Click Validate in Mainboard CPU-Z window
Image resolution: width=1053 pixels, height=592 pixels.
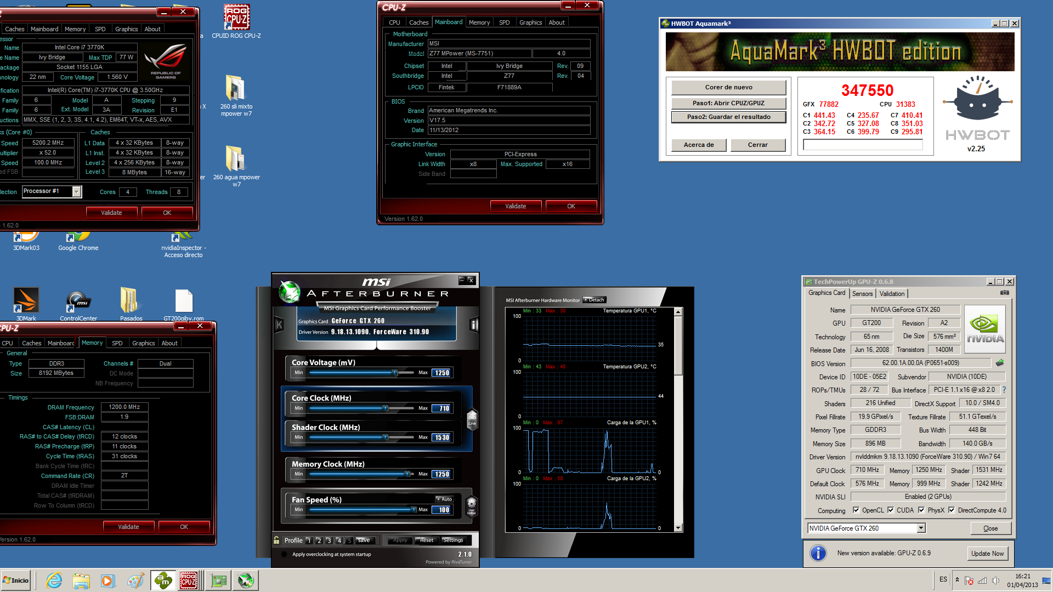pyautogui.click(x=516, y=206)
